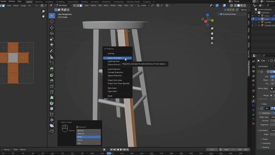Viewport: 275px width, 155px height.
Task: Enable vertex select mode in 3D viewport header
Action: point(74,6)
